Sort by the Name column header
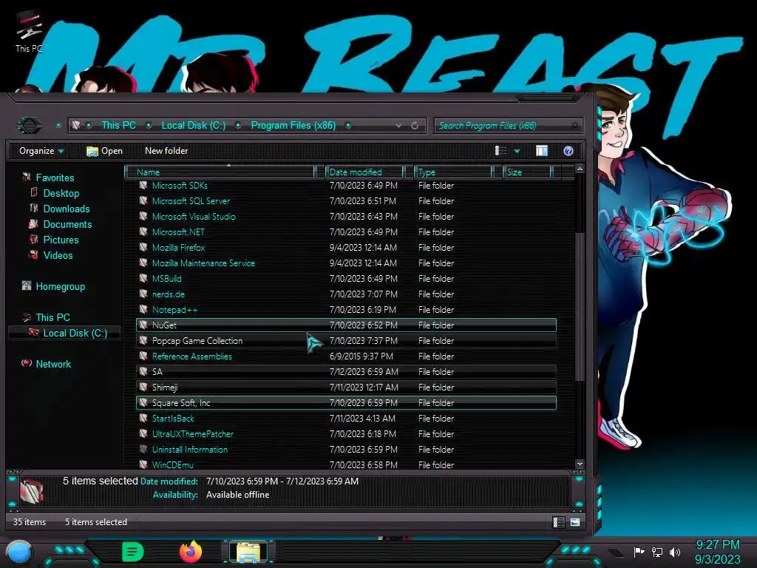 (220, 172)
